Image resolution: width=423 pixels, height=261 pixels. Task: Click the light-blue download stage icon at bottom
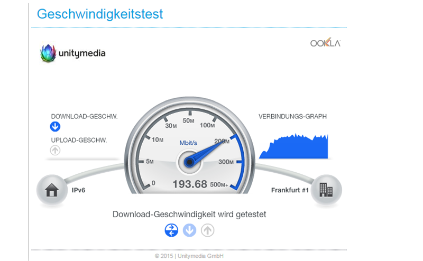tap(189, 230)
